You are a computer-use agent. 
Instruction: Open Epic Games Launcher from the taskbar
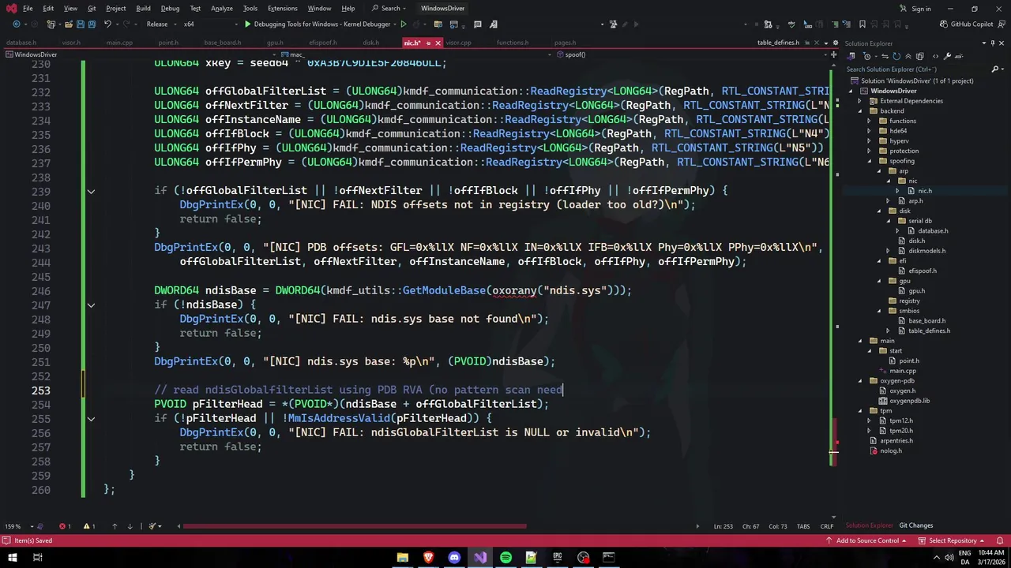click(x=557, y=558)
